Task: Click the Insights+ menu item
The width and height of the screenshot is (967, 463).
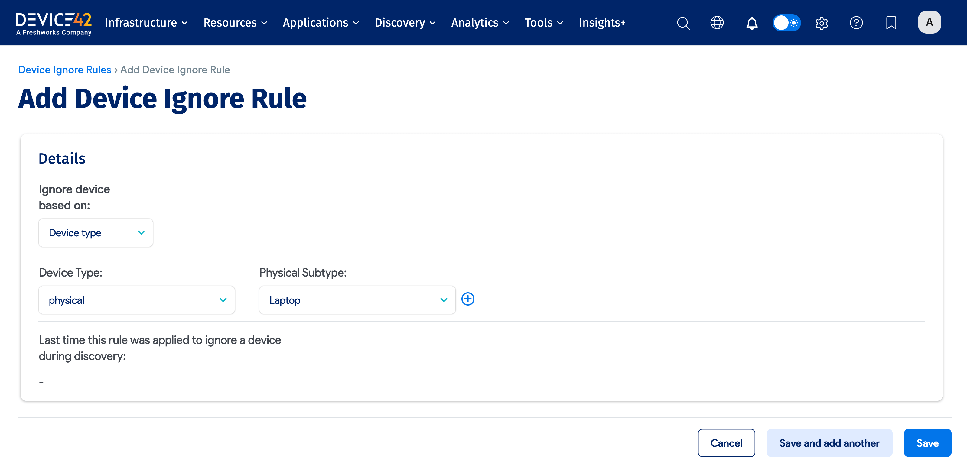Action: [602, 23]
